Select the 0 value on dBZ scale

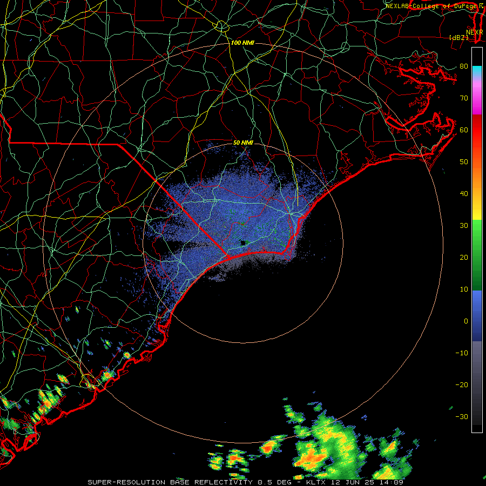(x=466, y=321)
